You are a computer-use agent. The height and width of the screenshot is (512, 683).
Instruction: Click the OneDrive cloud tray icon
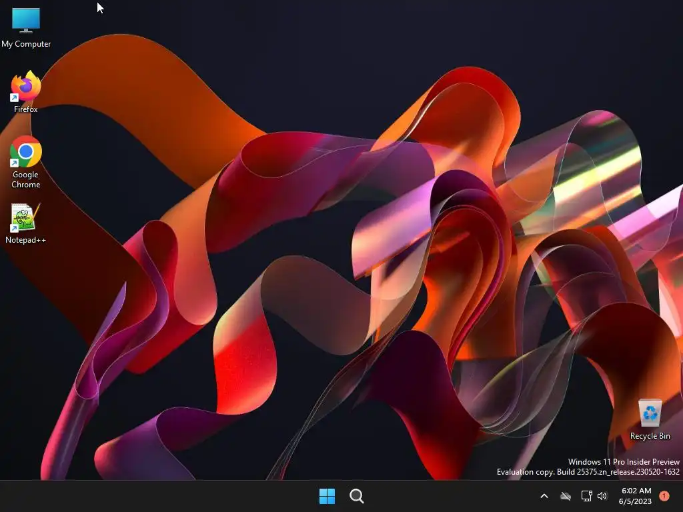[x=566, y=496]
